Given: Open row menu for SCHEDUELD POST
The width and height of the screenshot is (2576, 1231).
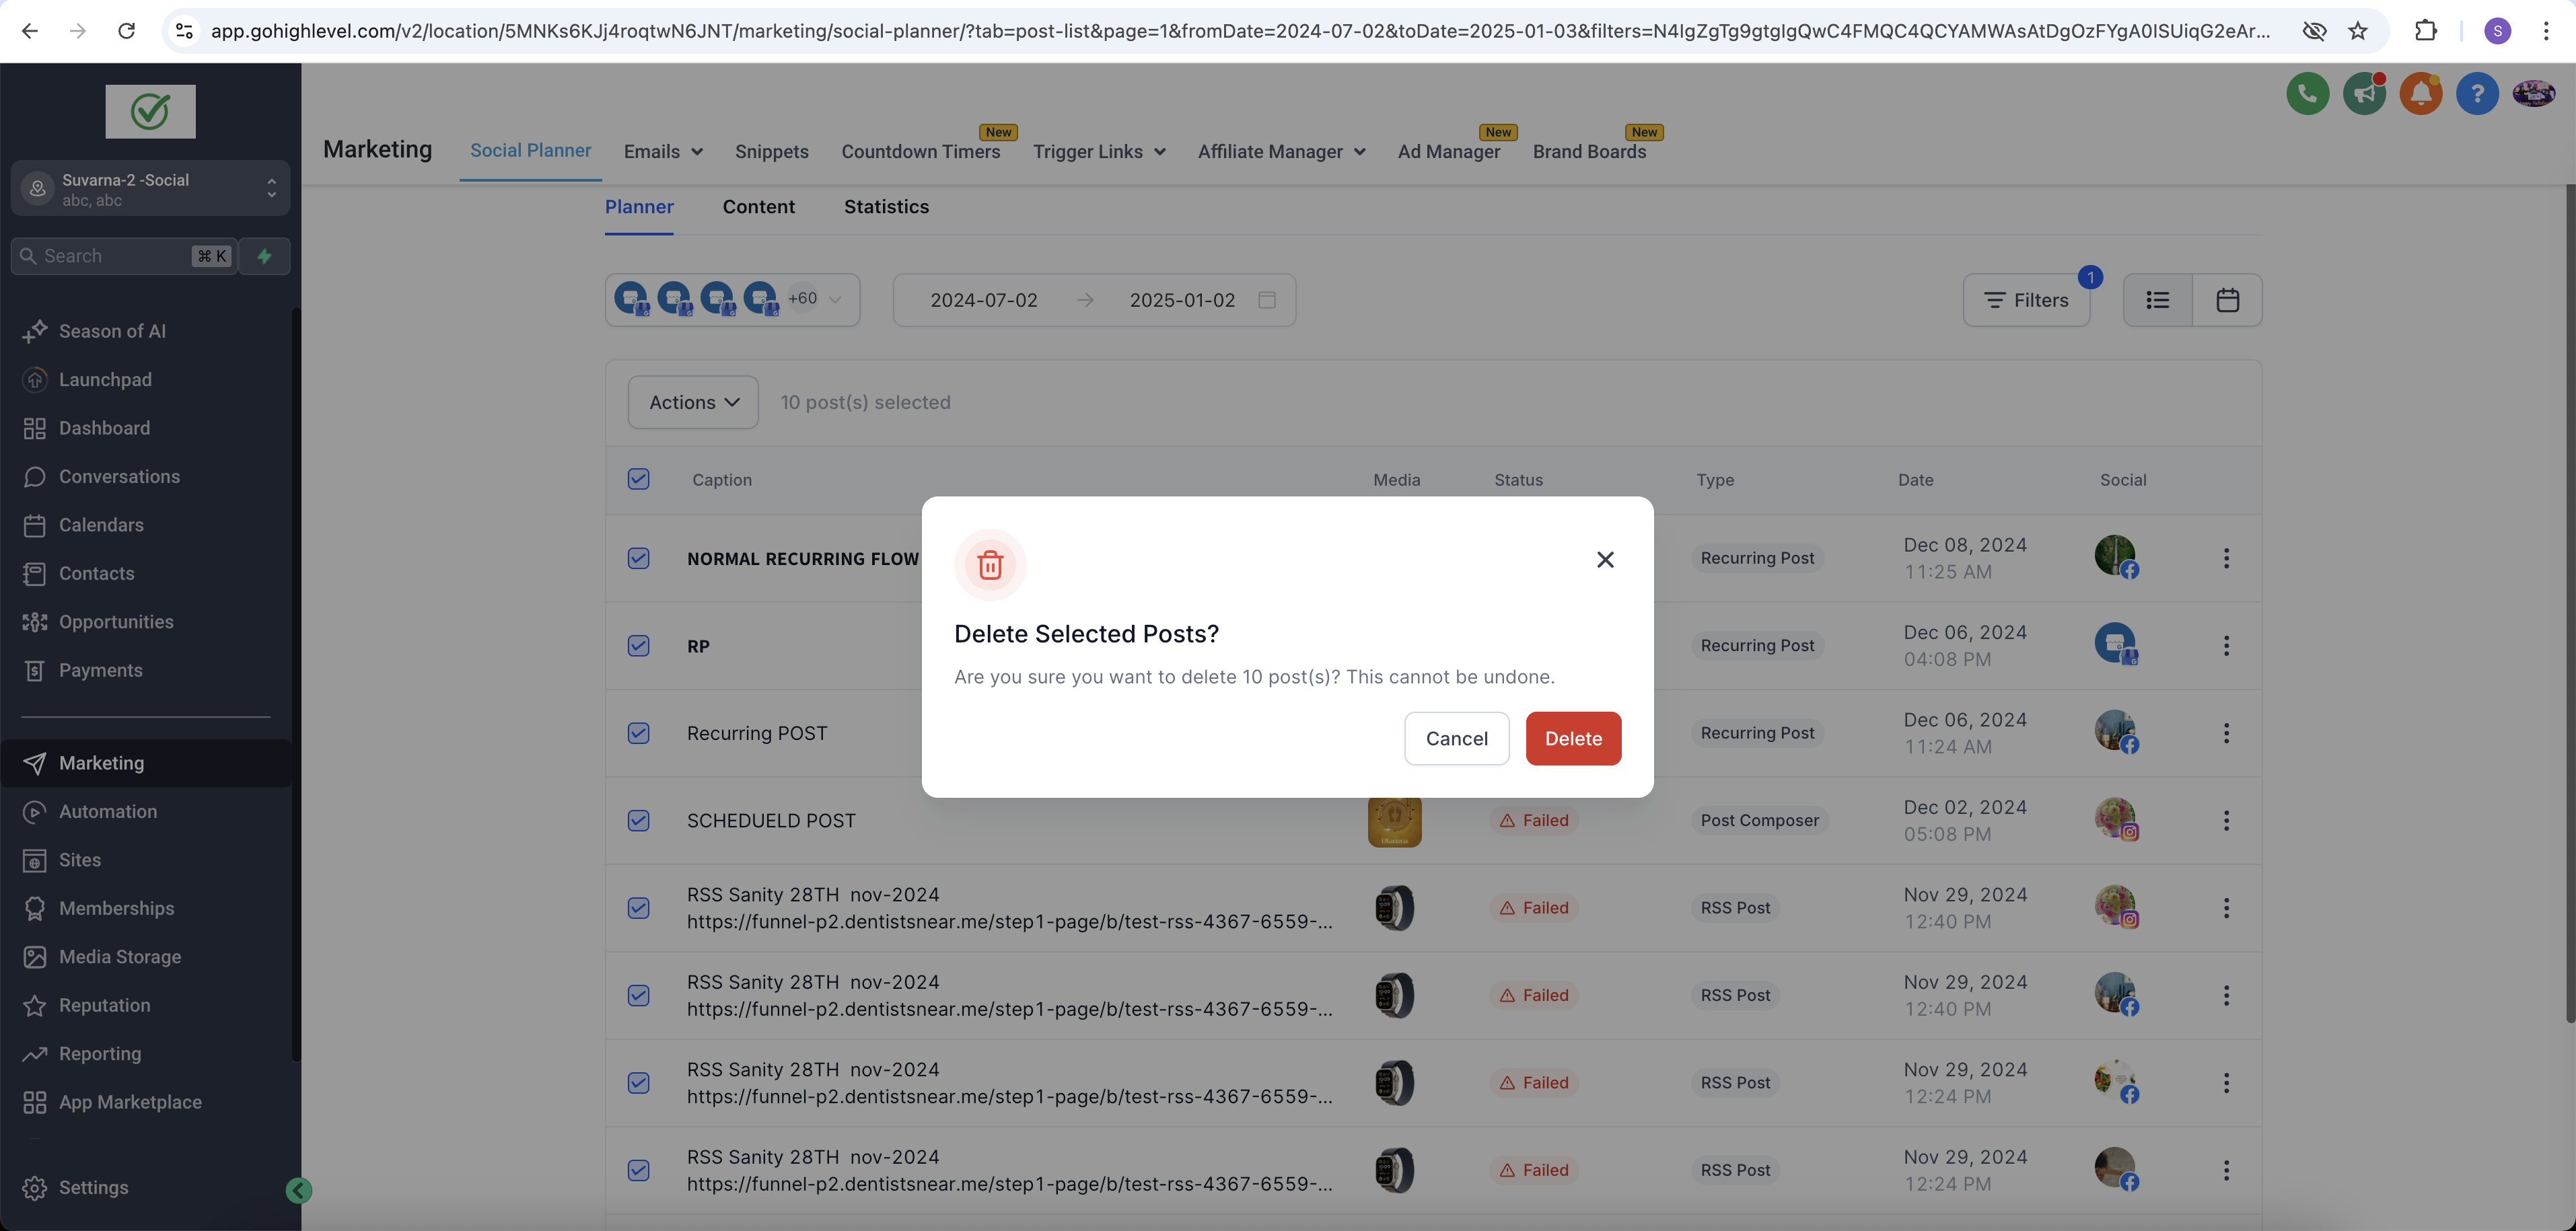Looking at the screenshot, I should pyautogui.click(x=2226, y=821).
